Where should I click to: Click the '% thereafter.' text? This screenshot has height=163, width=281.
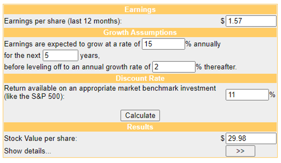(x=216, y=67)
